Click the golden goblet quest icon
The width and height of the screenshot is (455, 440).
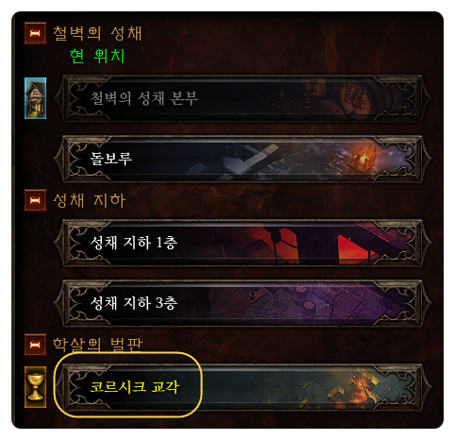(35, 387)
